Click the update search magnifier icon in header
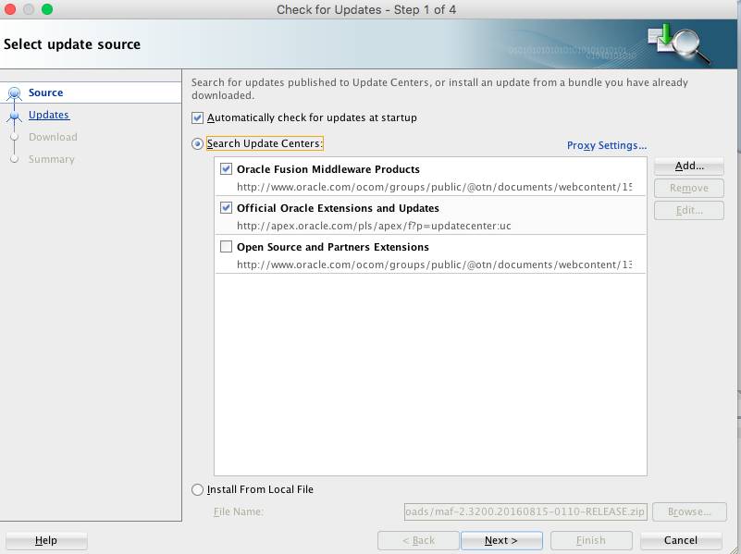This screenshot has width=741, height=554. coord(679,43)
